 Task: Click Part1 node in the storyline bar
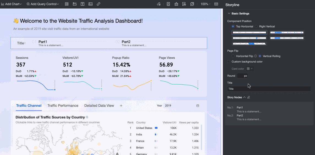[x=43, y=42]
